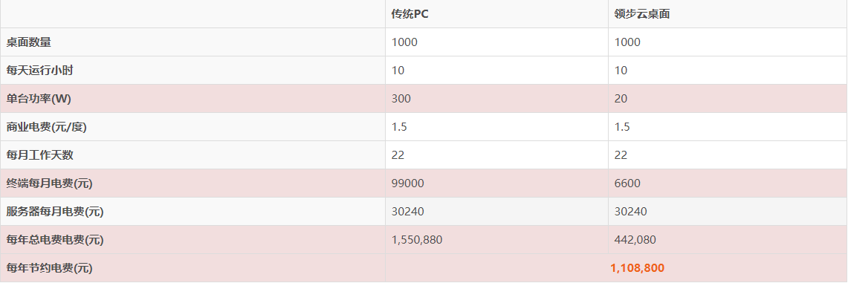Screen dimensions: 848x283
Task: Select the 442,080 yearly total cell
Action: click(x=635, y=240)
